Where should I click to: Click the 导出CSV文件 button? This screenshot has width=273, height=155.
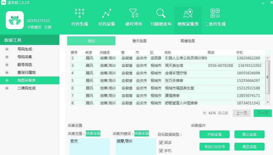[x=215, y=147]
